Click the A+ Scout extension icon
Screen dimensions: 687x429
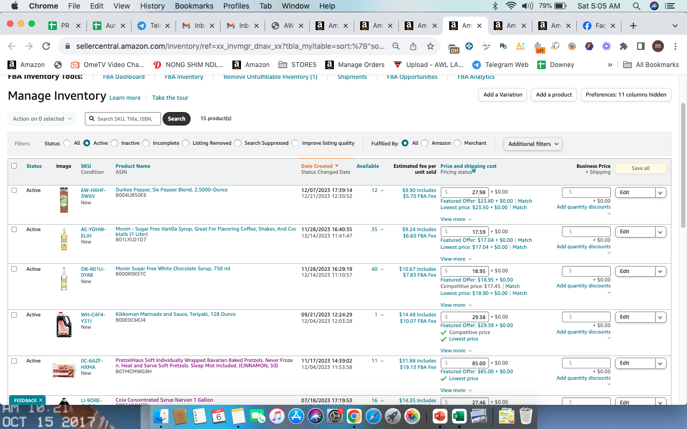520,46
